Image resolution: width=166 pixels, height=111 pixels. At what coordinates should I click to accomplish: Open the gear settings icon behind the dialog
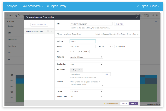(x=153, y=15)
